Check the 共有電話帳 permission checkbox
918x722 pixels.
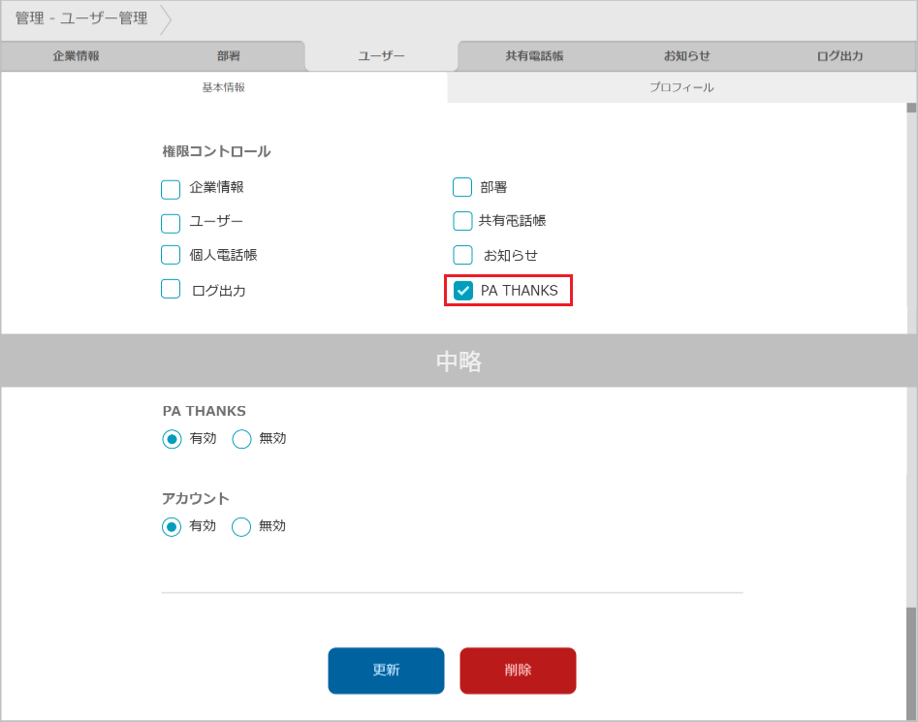[x=462, y=221]
